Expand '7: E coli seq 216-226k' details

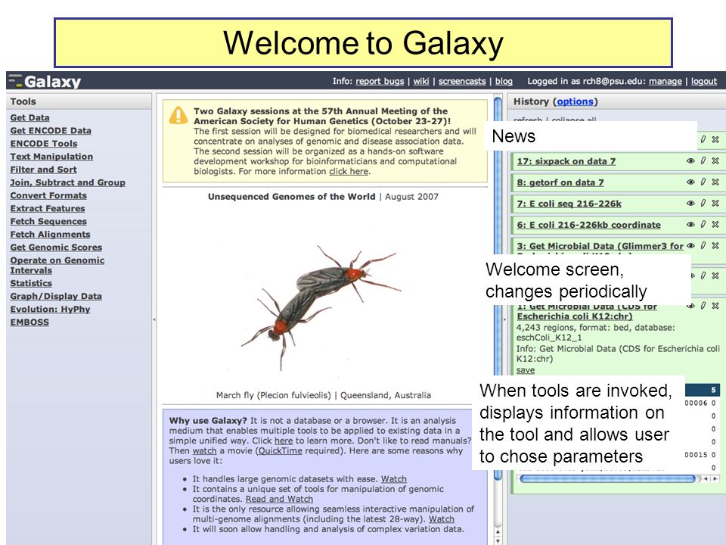[x=569, y=204]
